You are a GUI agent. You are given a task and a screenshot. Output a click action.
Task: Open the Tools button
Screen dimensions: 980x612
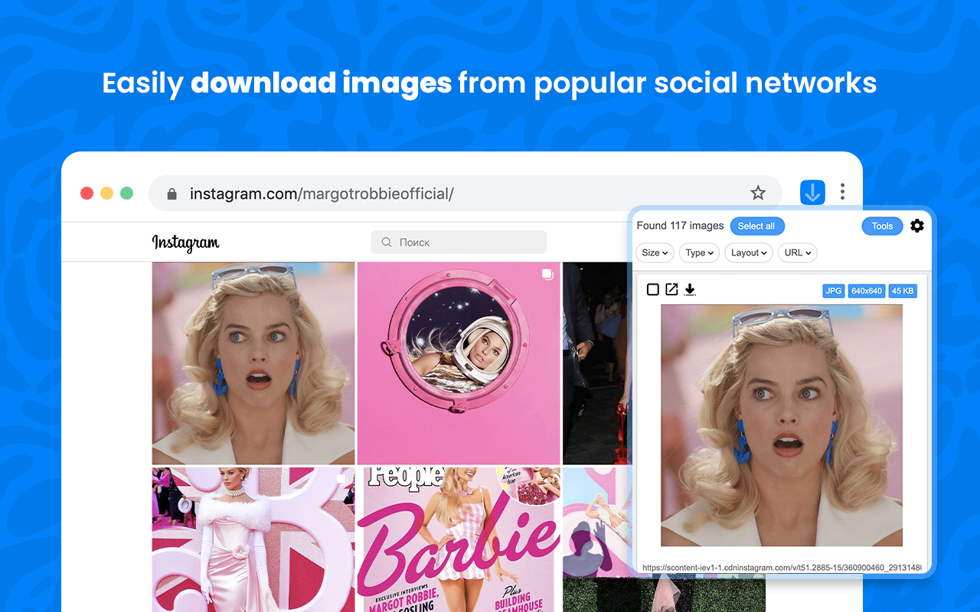click(882, 226)
